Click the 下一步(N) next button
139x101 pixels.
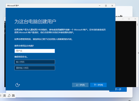pos(98,85)
